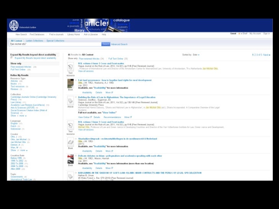
Task: Refine by Articles resource type
Action: coord(14,81)
